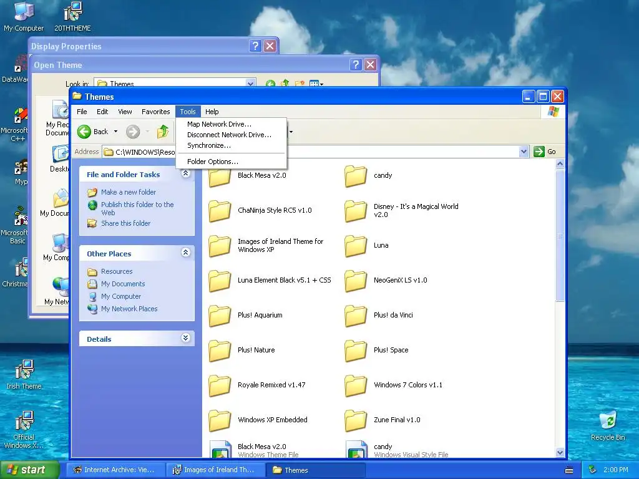
Task: Switch to Internet Archive taskbar button
Action: (x=115, y=470)
